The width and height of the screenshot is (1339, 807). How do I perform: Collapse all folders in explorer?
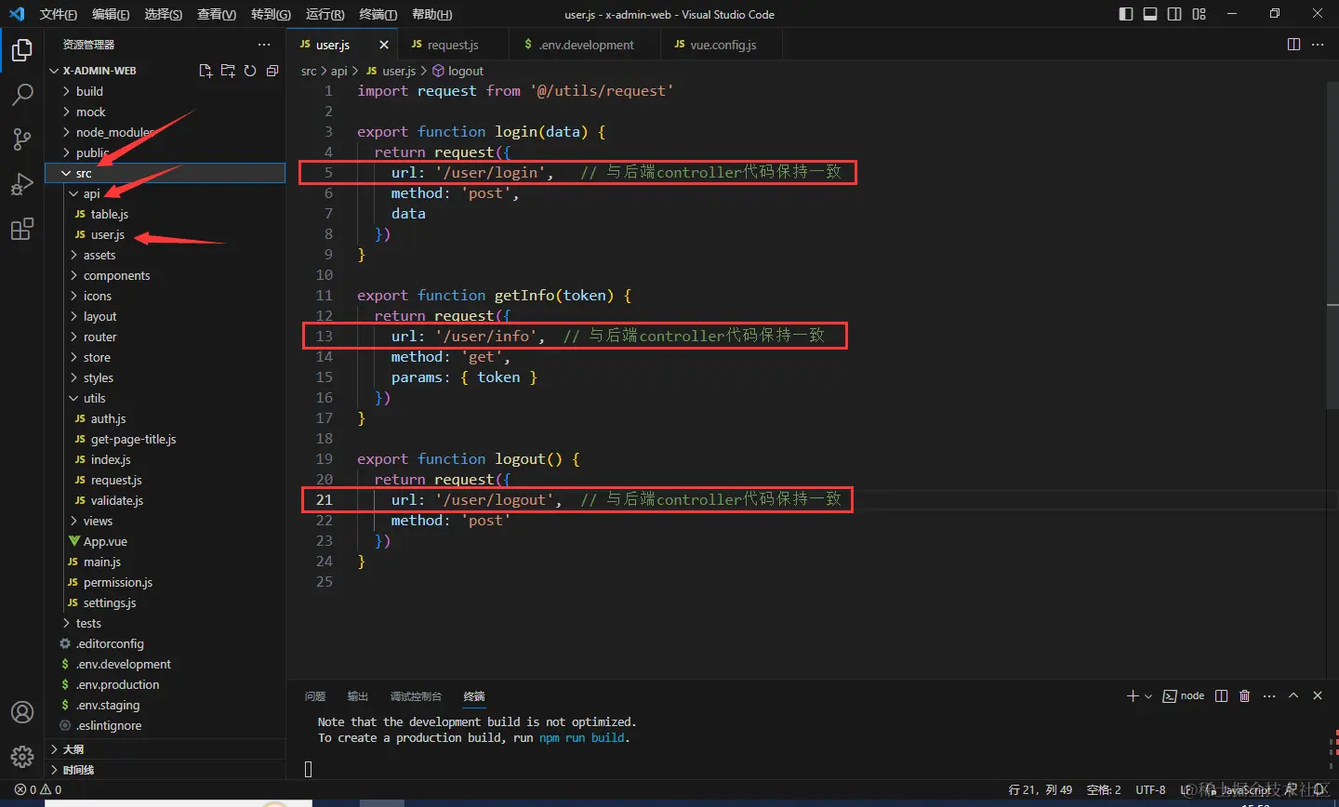pyautogui.click(x=272, y=71)
